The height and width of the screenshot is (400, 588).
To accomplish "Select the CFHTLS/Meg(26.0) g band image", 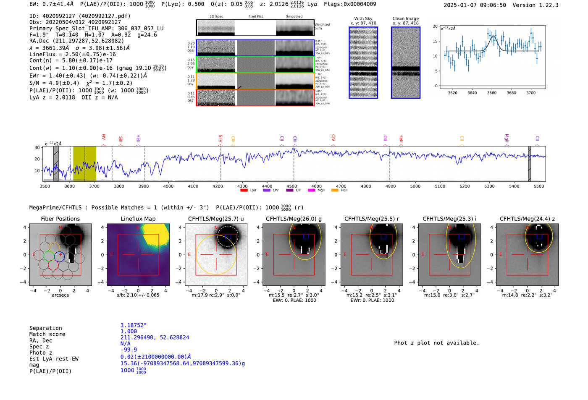I will point(294,254).
